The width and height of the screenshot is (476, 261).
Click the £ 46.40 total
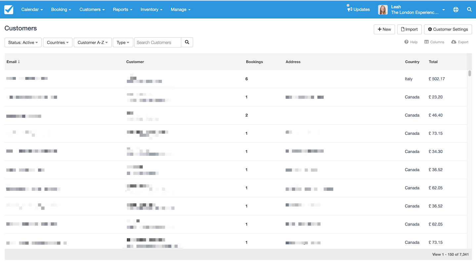436,115
